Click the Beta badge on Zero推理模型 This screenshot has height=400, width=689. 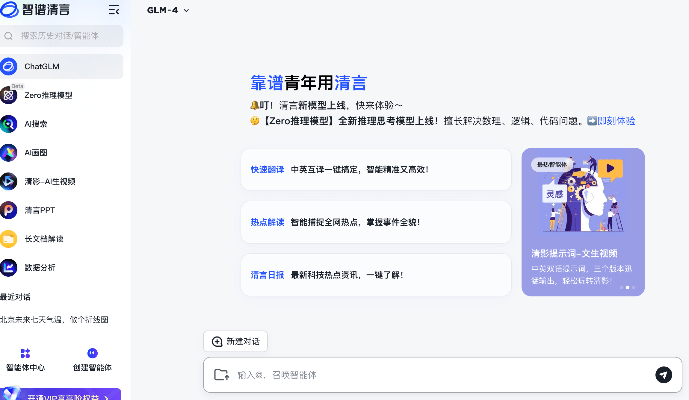(17, 86)
